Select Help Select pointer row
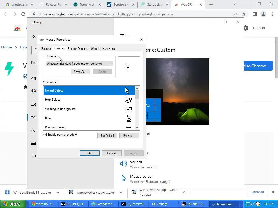 point(89,100)
